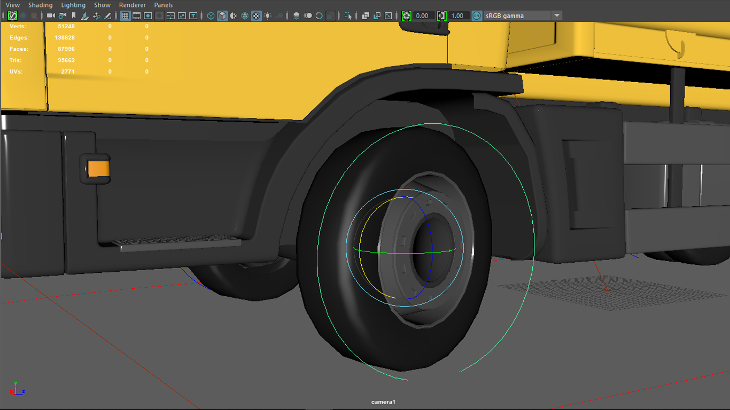The width and height of the screenshot is (730, 410).
Task: Open the Shading menu
Action: 41,5
